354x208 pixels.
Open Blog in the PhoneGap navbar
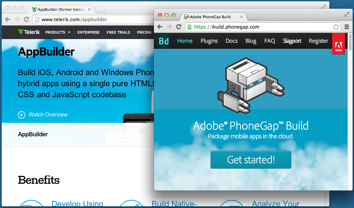pos(251,41)
